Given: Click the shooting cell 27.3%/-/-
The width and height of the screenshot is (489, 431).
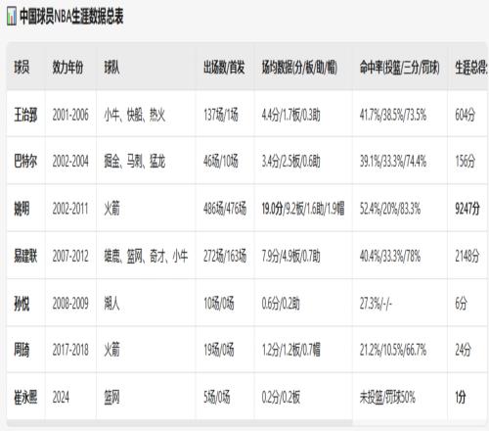Looking at the screenshot, I should coord(376,304).
